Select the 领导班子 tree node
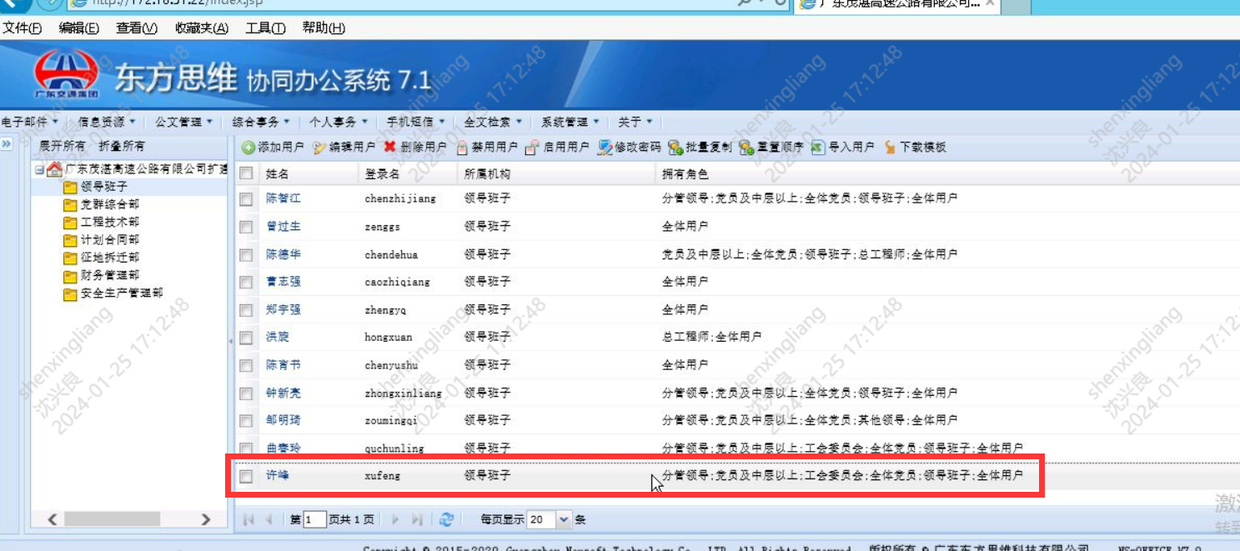This screenshot has width=1240, height=551. pos(104,187)
